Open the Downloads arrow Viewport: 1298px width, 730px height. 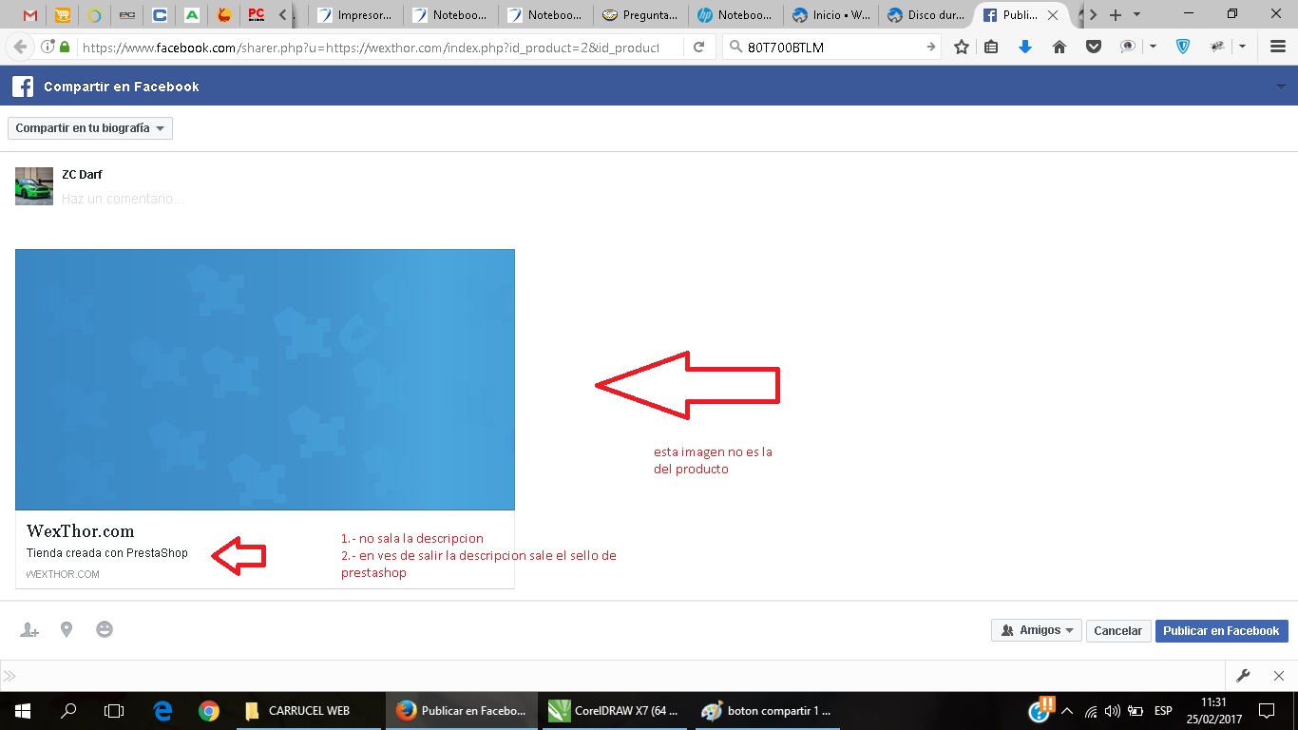(x=1024, y=47)
